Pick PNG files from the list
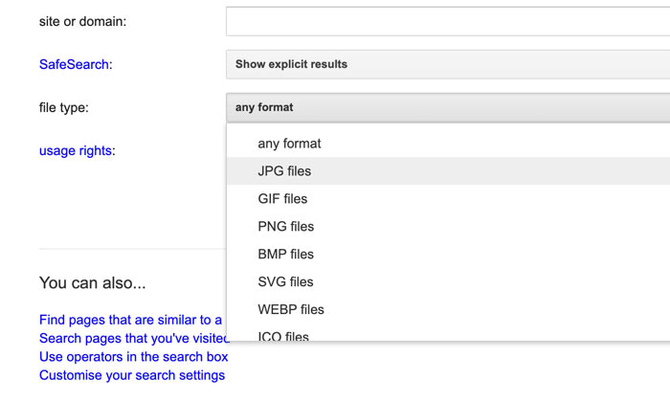 [x=285, y=227]
